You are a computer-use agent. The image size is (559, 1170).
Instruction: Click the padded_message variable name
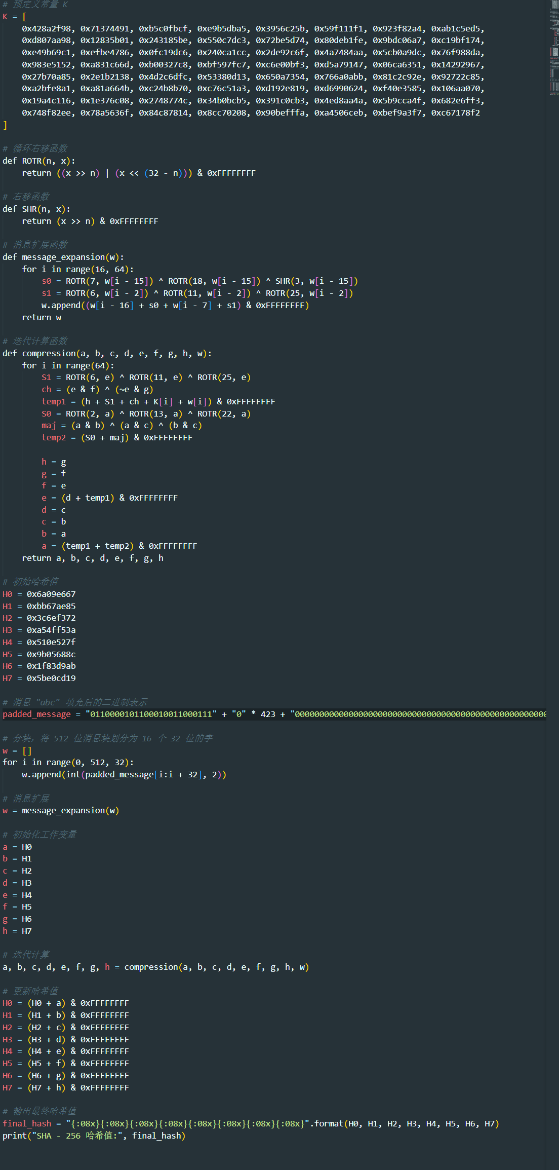pos(36,714)
